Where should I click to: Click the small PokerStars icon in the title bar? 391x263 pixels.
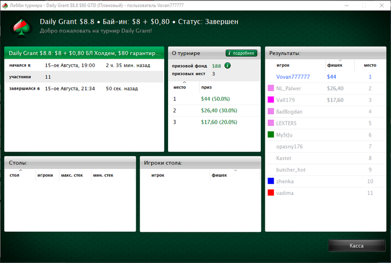pos(4,5)
